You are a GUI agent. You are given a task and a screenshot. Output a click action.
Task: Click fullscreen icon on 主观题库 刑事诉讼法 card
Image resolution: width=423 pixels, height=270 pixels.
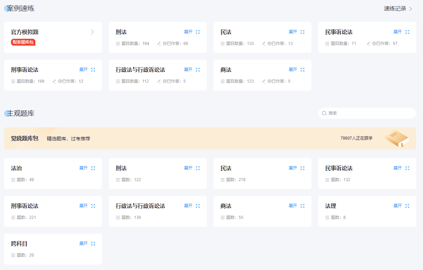93,206
